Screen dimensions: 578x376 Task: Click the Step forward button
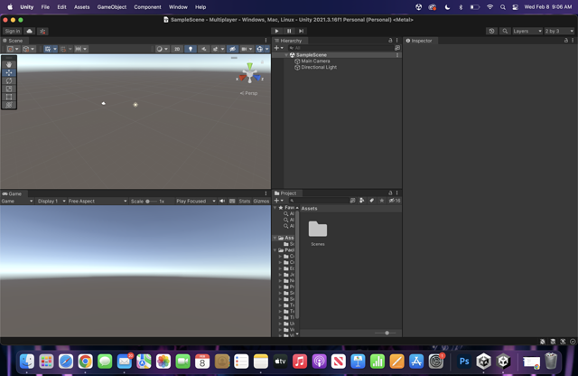pos(301,31)
